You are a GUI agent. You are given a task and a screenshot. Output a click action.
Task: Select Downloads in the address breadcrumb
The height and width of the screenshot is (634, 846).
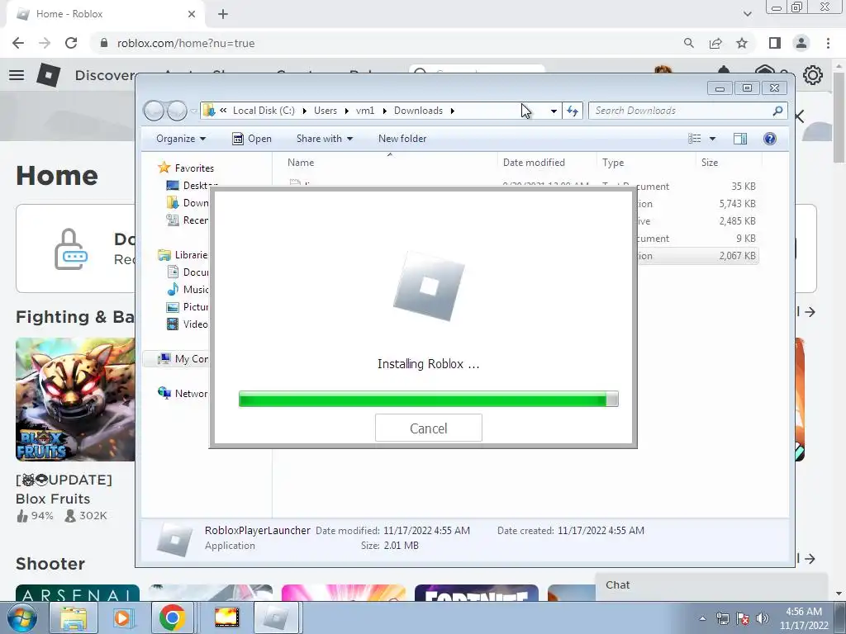(x=418, y=111)
